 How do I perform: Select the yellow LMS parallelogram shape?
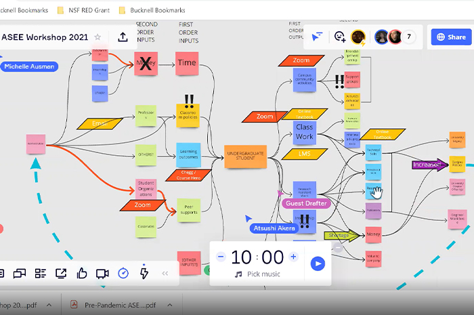305,154
